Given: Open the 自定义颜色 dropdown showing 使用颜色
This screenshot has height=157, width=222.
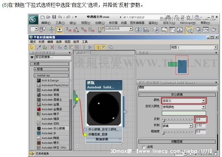Looking at the screenshot, I should tap(184, 107).
